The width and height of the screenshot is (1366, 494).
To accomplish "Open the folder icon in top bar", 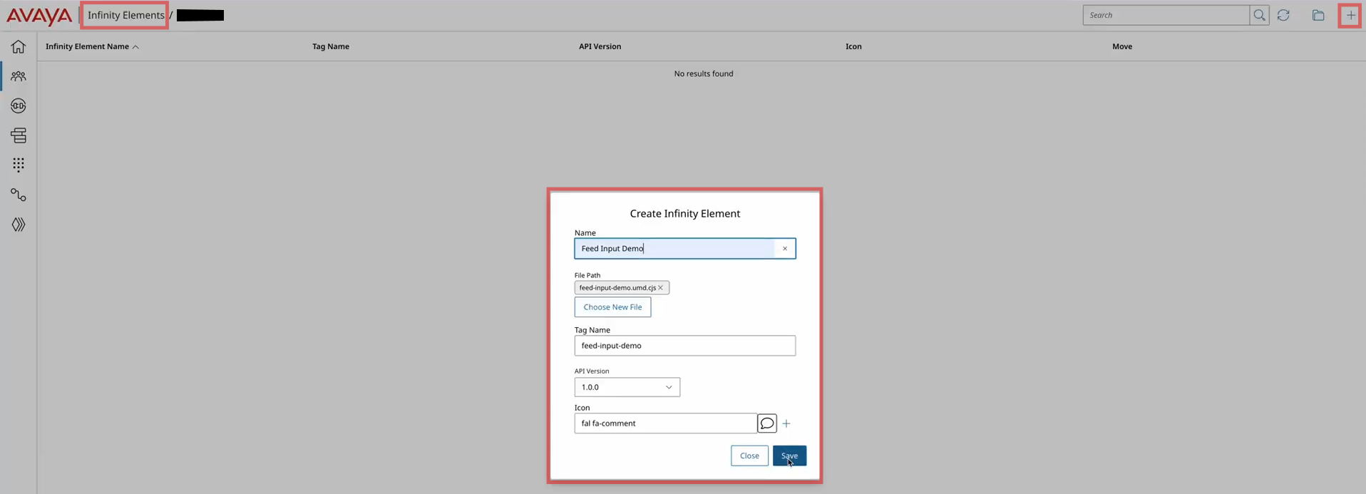I will click(1318, 15).
